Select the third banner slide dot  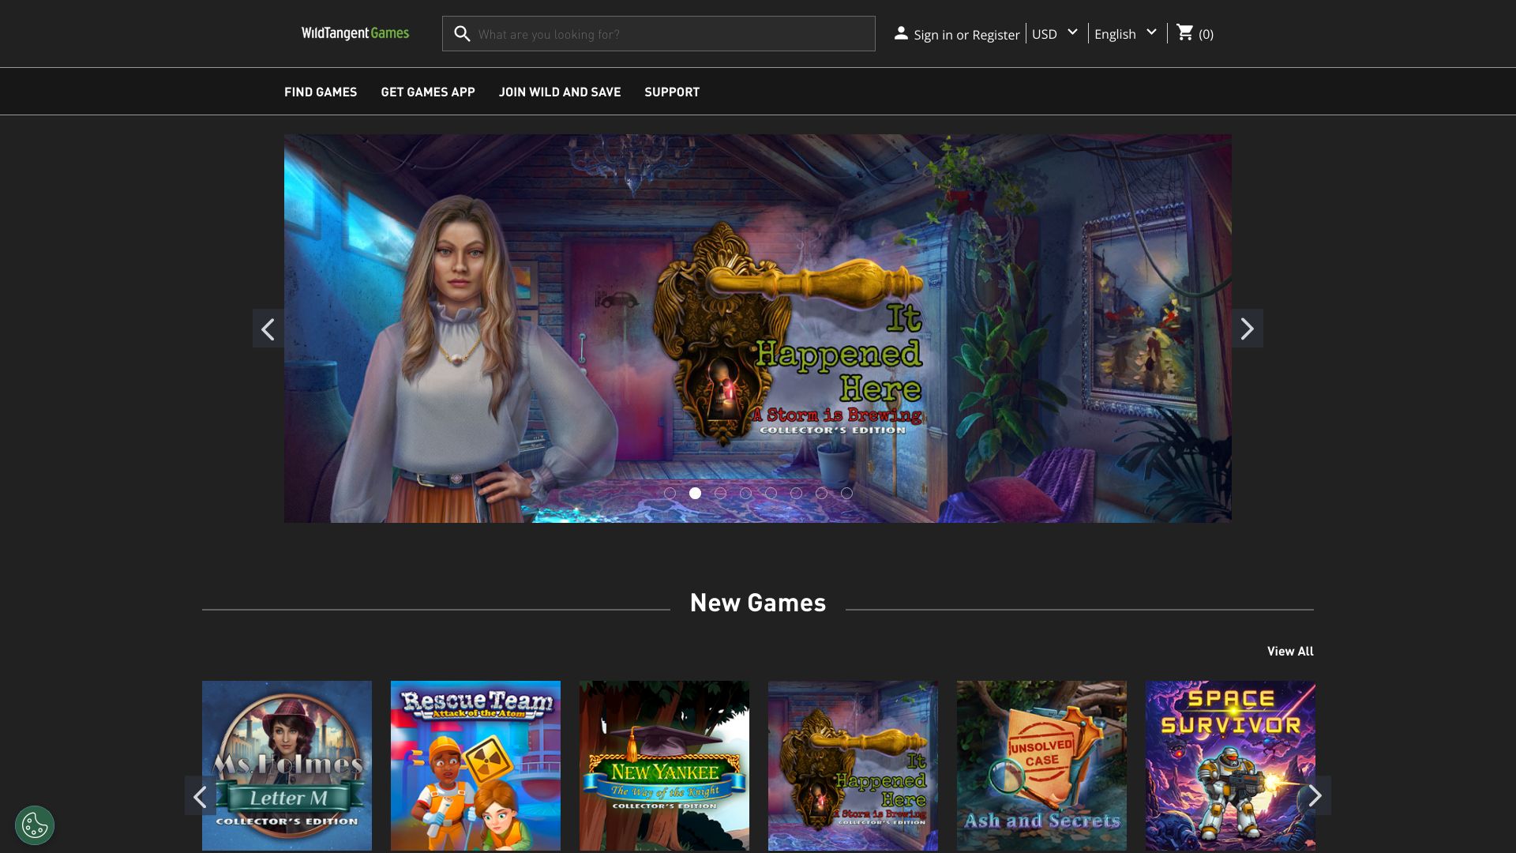pyautogui.click(x=720, y=493)
